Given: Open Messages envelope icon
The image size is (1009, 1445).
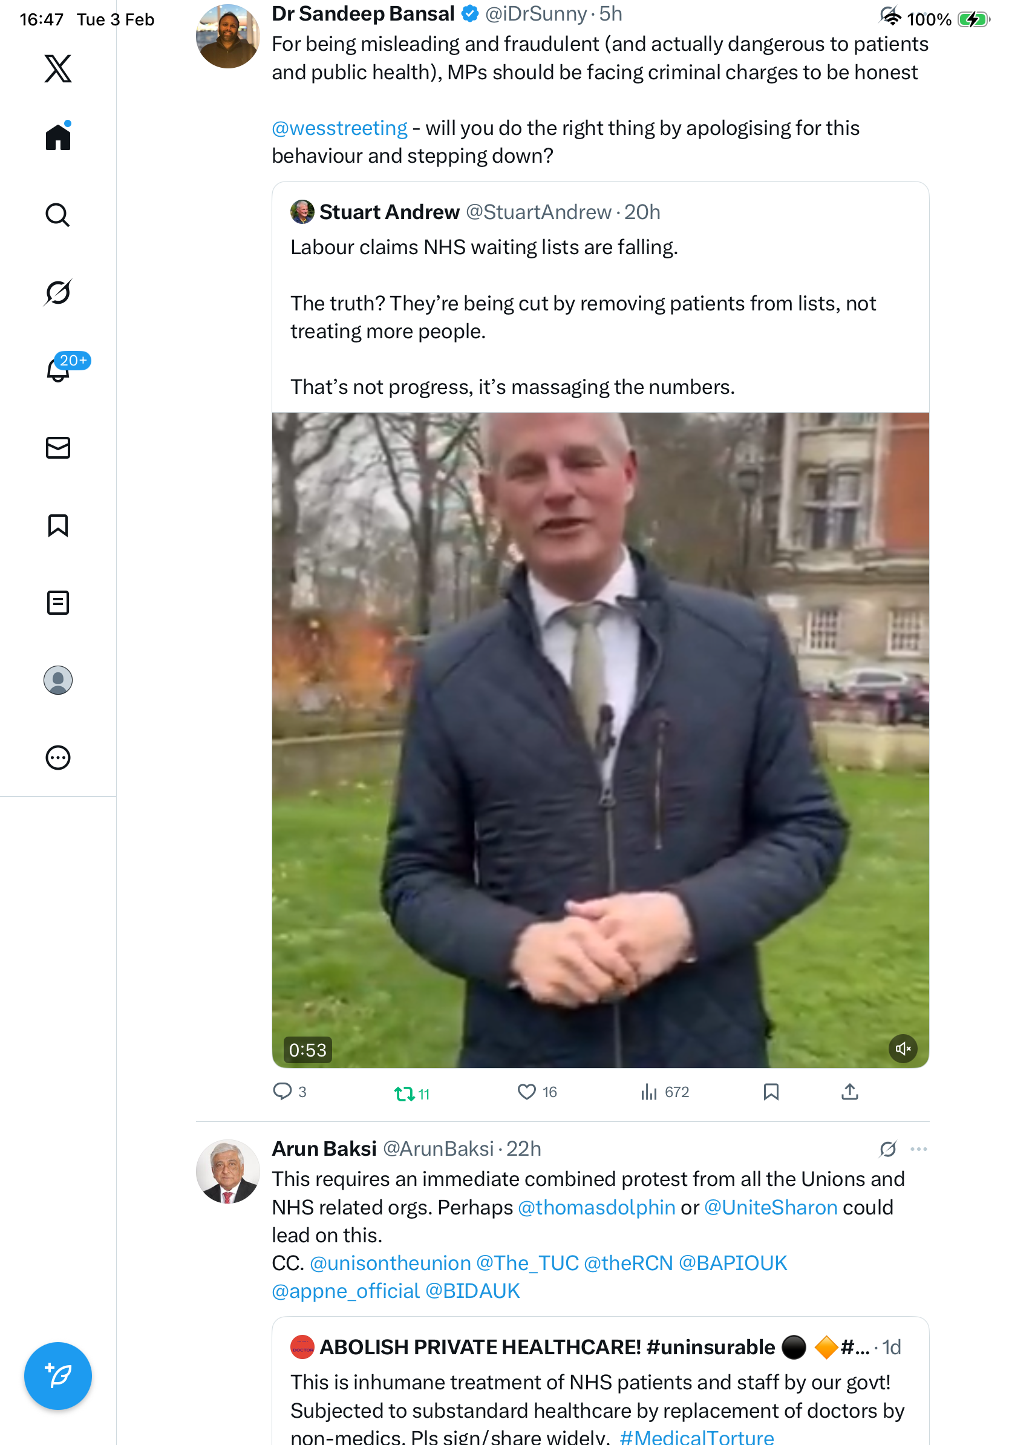Looking at the screenshot, I should 58,448.
